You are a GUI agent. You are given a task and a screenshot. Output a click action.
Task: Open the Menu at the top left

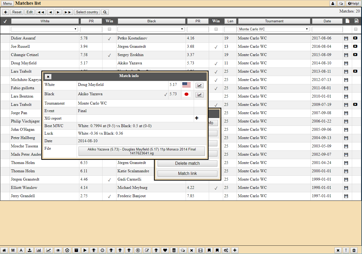tap(7, 3)
